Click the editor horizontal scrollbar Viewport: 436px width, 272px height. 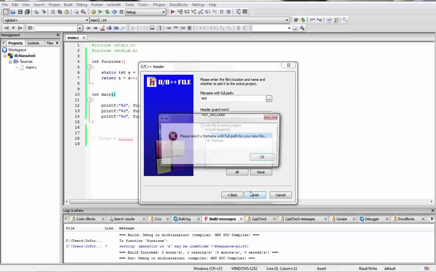[x=249, y=202]
